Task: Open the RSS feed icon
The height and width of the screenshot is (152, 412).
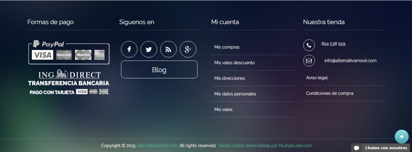Action: tap(169, 49)
